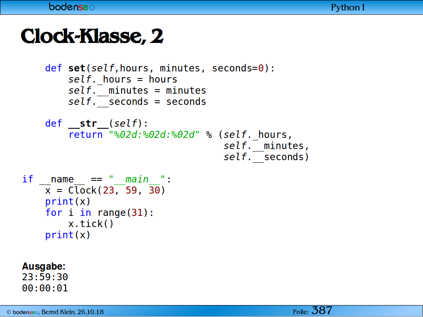
Task: Click the line 'self.__minutes = minutes'
Action: click(x=137, y=90)
